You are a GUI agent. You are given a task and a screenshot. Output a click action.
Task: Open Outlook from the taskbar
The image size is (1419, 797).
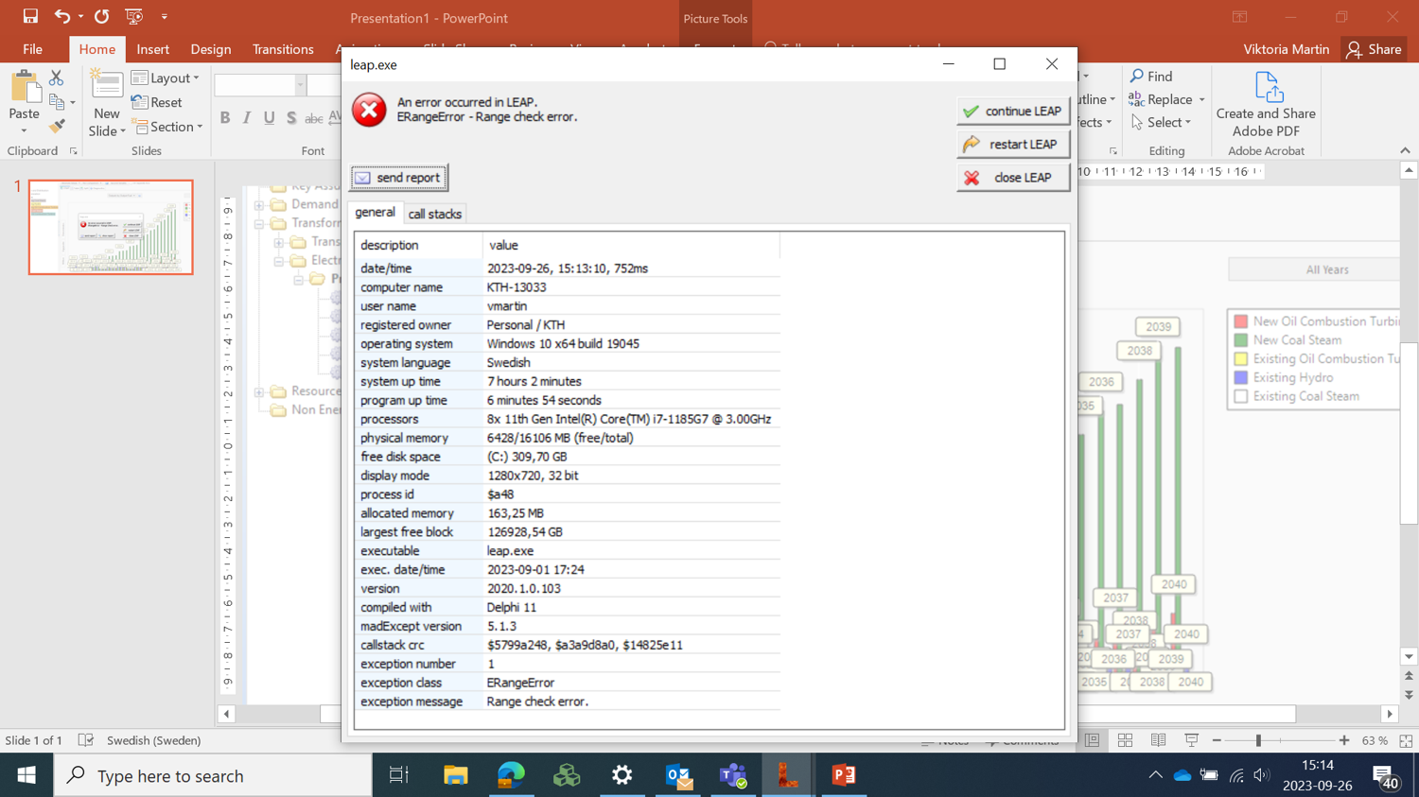[x=677, y=775]
